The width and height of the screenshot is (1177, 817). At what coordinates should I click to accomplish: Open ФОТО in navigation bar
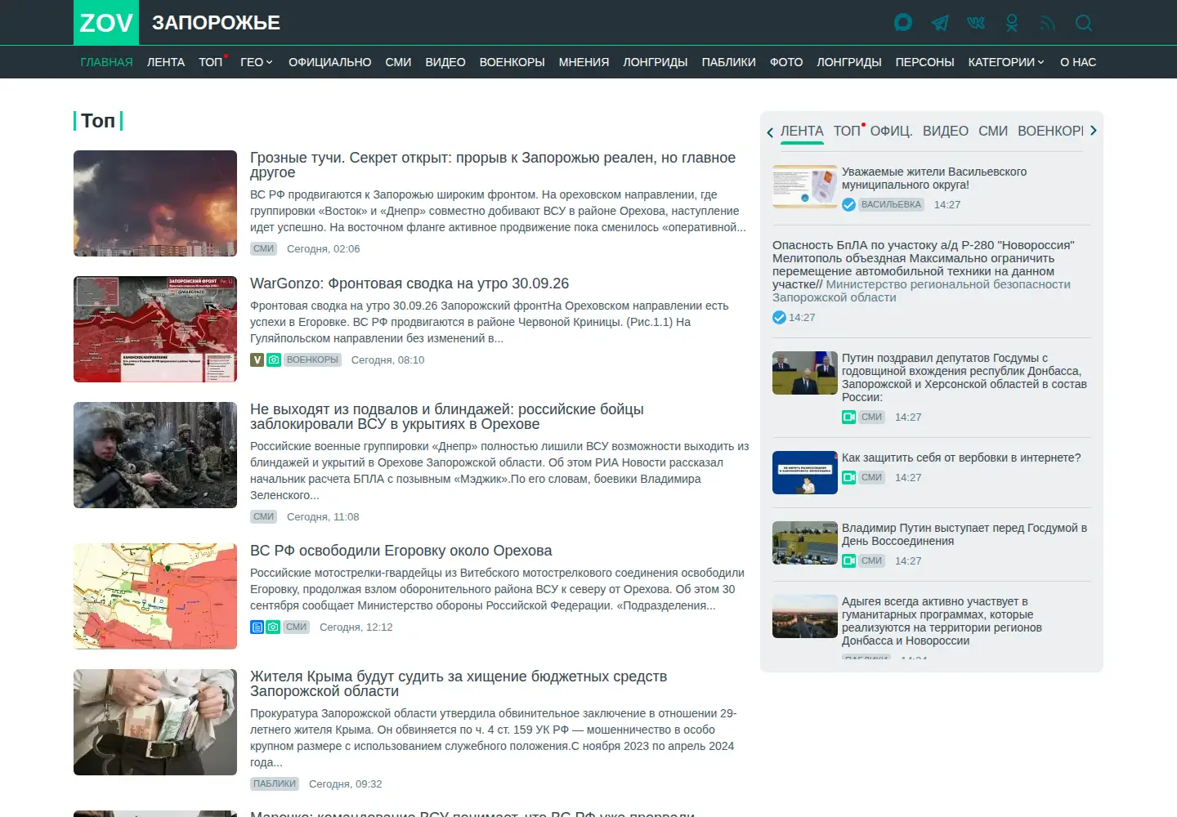pyautogui.click(x=786, y=62)
